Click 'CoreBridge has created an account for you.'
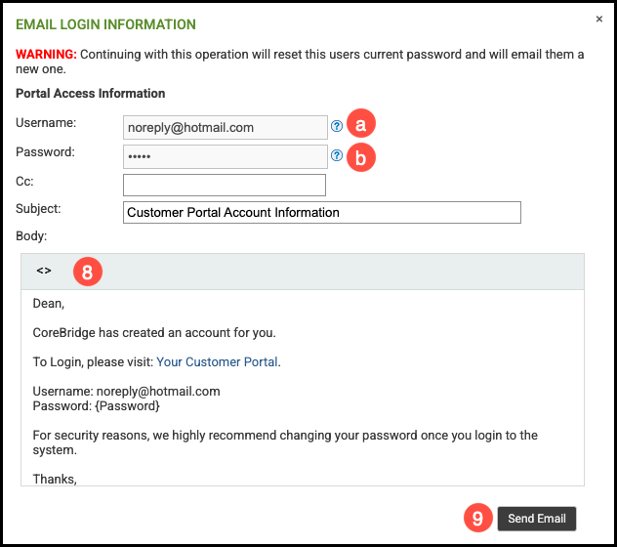Screen dimensions: 617x547 click(x=154, y=333)
